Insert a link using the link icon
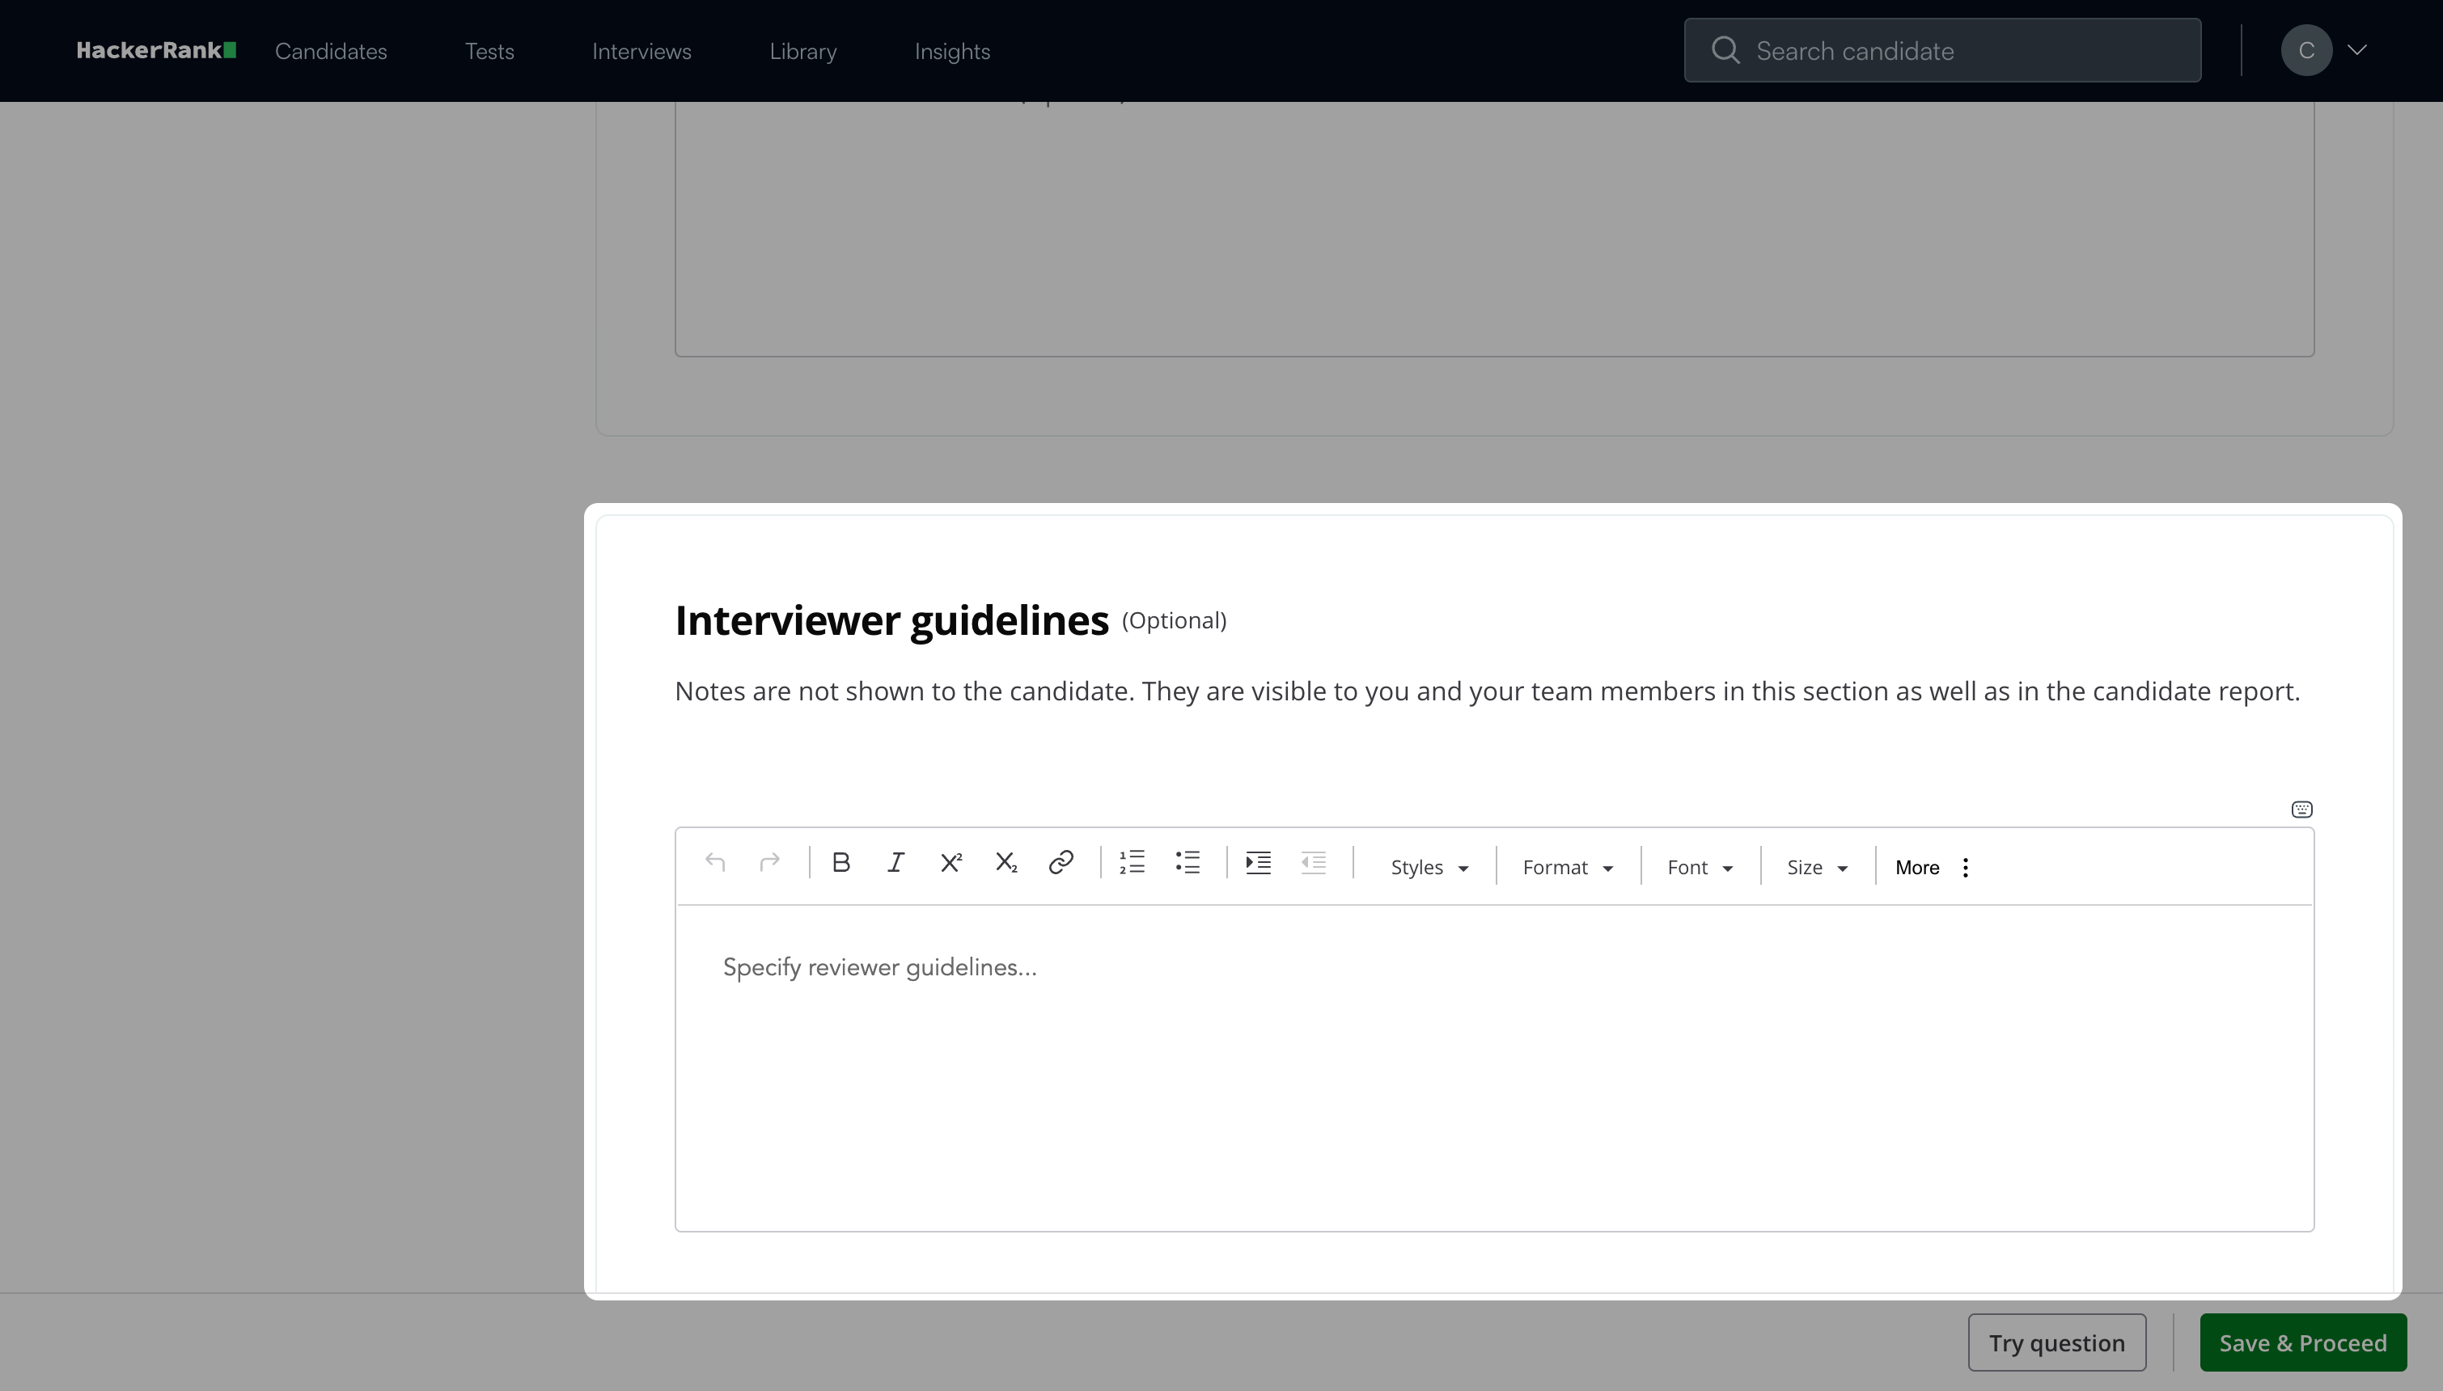Viewport: 2443px width, 1391px height. [x=1061, y=863]
